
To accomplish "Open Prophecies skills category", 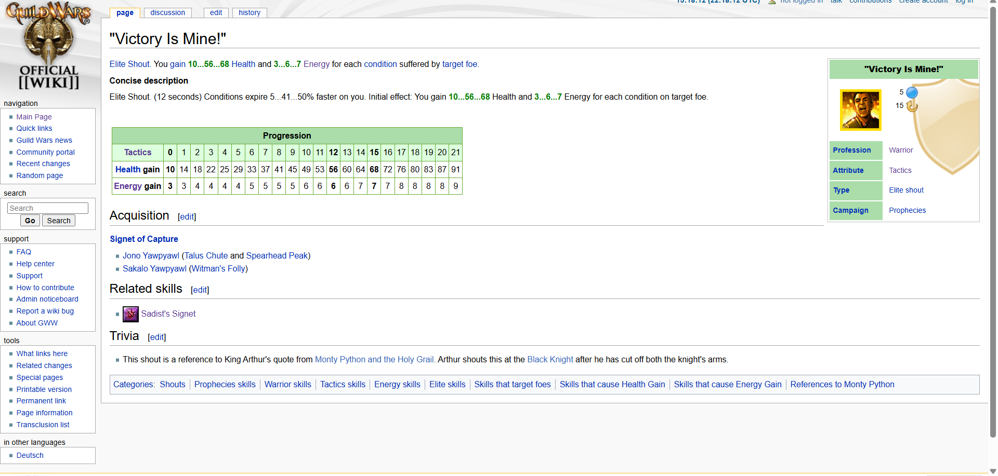I will coord(225,385).
